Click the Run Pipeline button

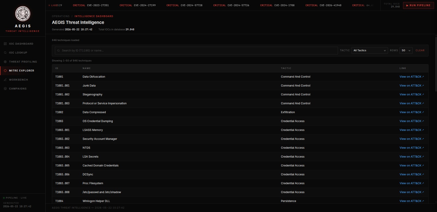(418, 5)
